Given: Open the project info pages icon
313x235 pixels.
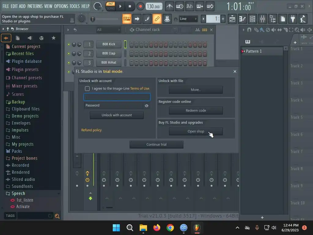Looking at the screenshot, I should click(283, 19).
